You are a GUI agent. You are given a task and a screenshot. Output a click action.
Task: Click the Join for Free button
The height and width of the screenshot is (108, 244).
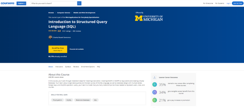tap(237, 3)
